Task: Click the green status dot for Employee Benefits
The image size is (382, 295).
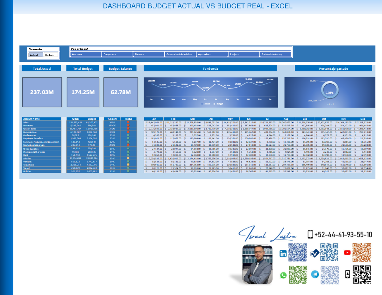Action: click(x=128, y=138)
